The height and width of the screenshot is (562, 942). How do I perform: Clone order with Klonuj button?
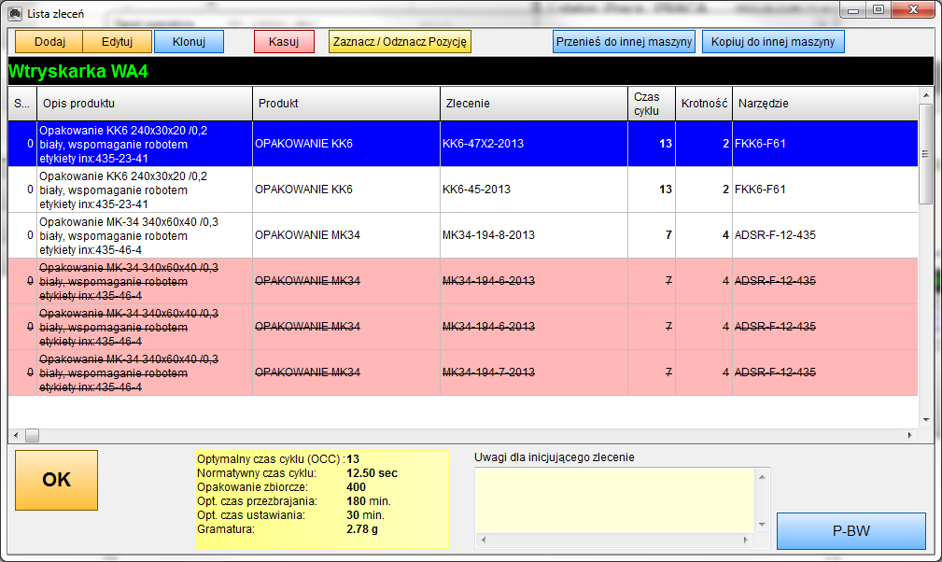point(190,42)
